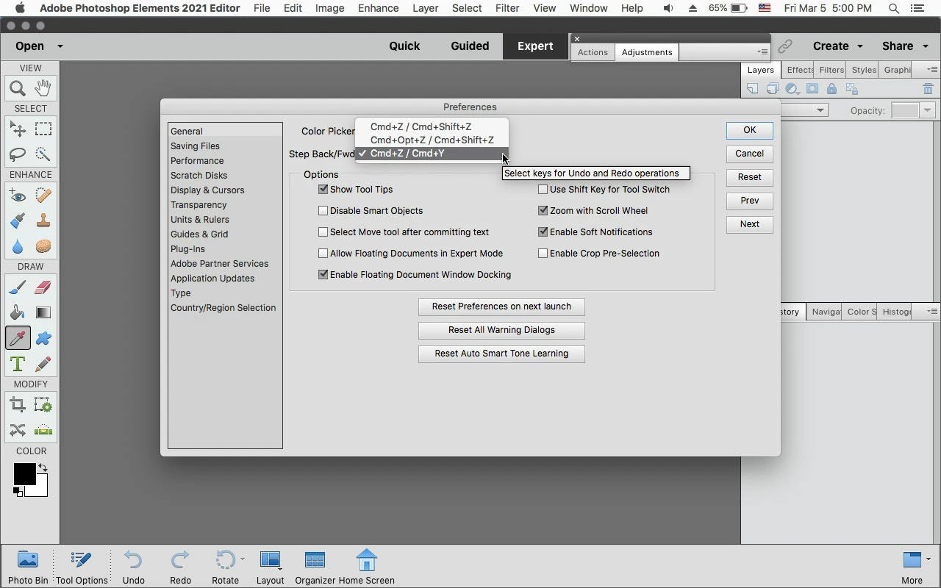
Task: Select the Sponge tool
Action: pos(43,246)
